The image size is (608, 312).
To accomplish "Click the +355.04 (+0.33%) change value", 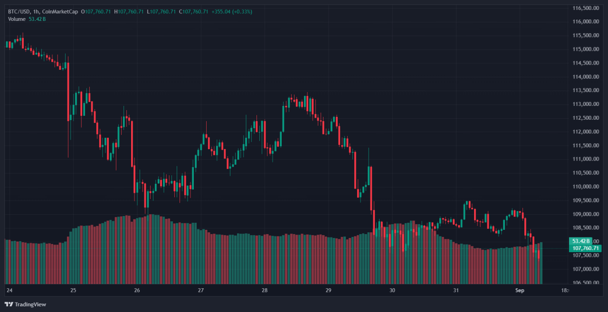I will click(x=232, y=11).
